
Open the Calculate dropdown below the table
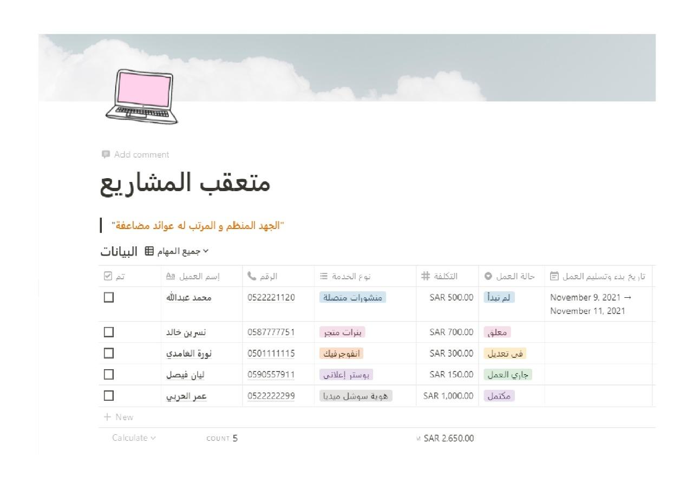point(134,437)
